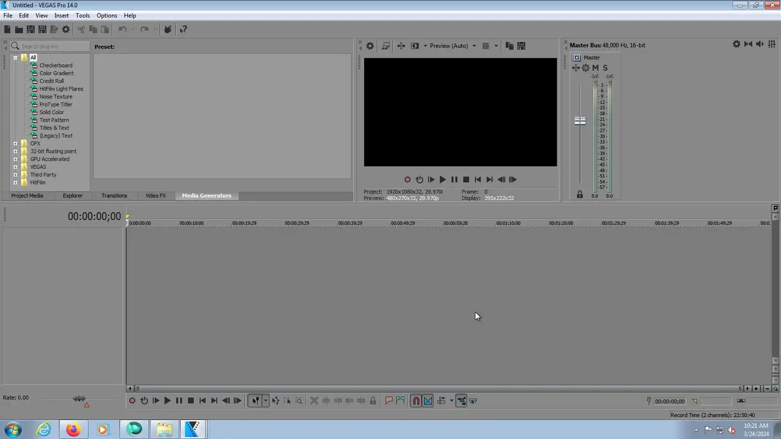This screenshot has height=439, width=781.
Task: Insert a marker on the timeline
Action: point(389,401)
